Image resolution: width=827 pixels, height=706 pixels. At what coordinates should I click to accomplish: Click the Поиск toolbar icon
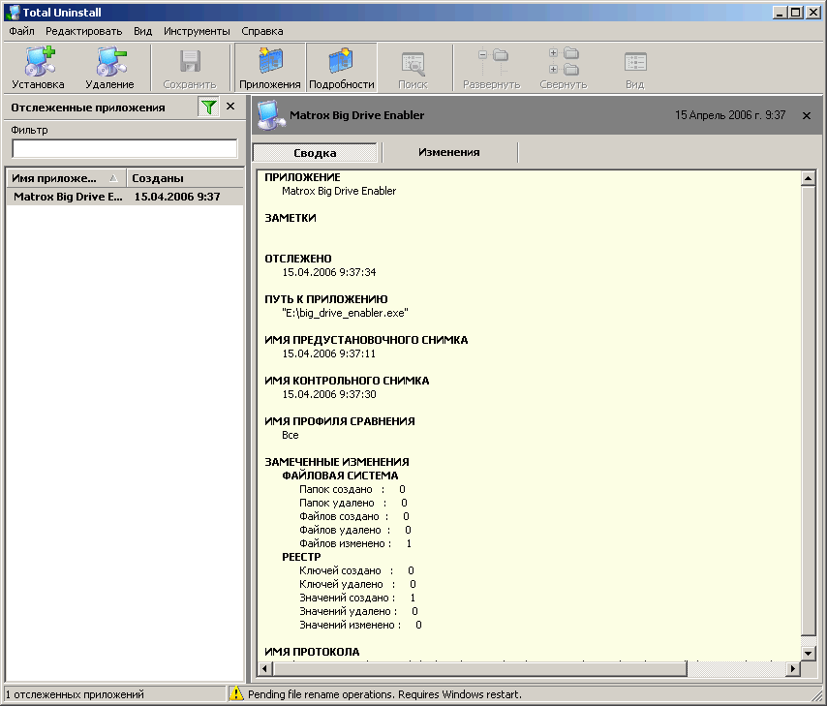[x=413, y=68]
